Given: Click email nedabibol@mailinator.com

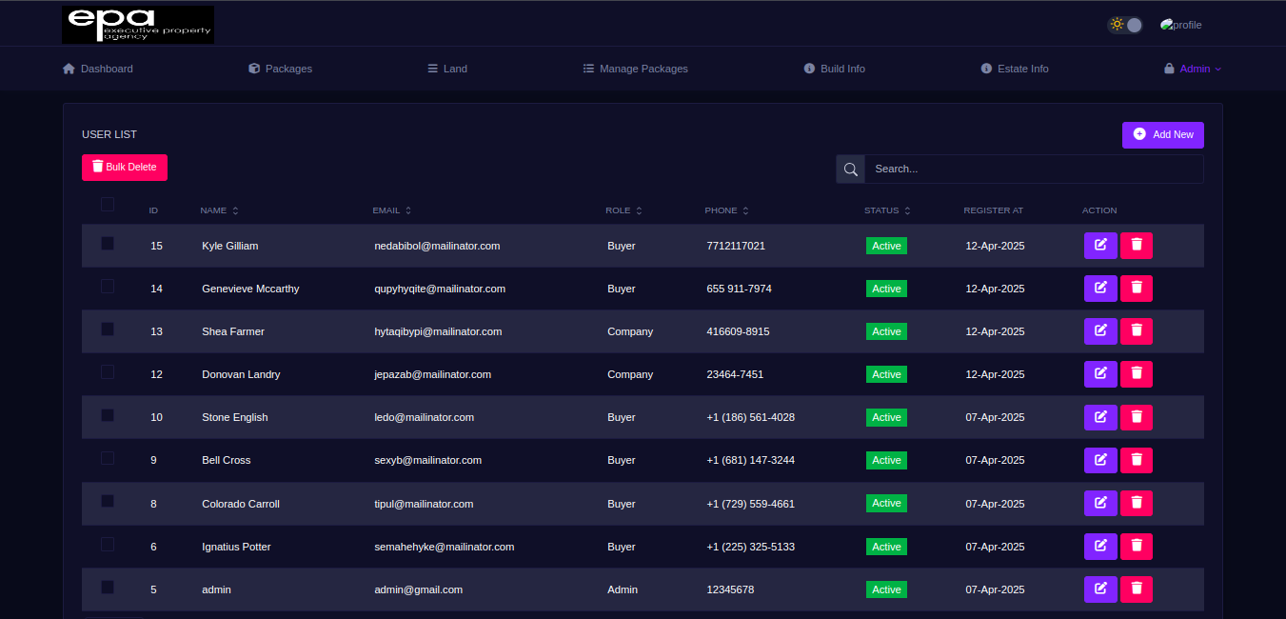Looking at the screenshot, I should pos(437,246).
